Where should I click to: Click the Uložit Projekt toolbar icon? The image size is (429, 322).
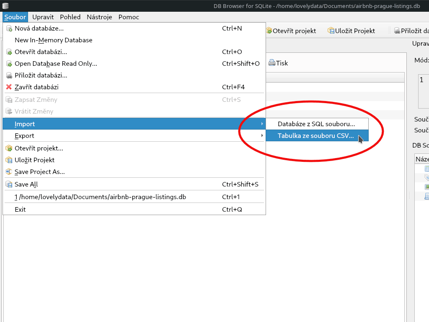click(331, 31)
